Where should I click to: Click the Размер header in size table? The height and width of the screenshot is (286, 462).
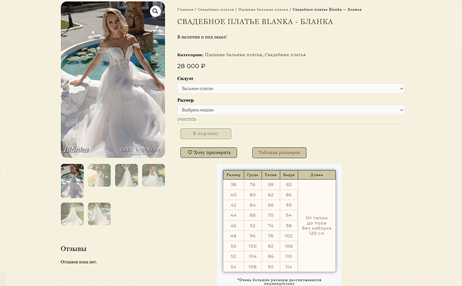[x=233, y=175]
